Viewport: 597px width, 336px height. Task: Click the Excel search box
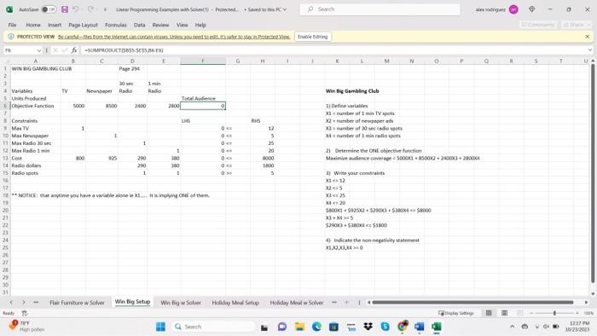coord(380,9)
